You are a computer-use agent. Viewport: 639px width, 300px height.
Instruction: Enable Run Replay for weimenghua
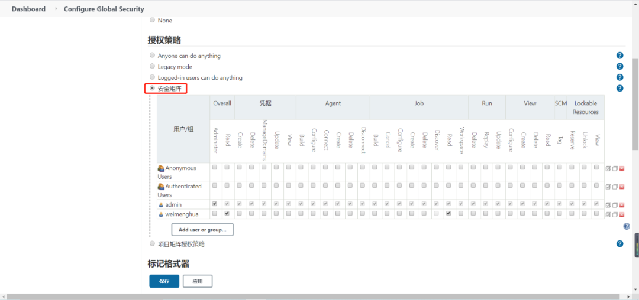[486, 213]
